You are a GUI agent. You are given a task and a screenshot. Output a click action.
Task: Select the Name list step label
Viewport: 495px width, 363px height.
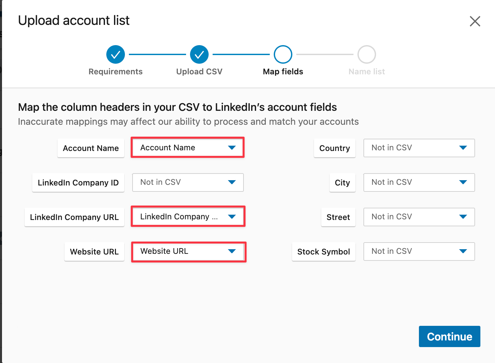[x=367, y=72]
